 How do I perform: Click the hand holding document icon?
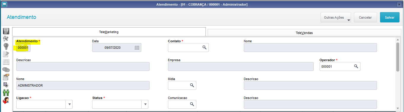[6, 77]
